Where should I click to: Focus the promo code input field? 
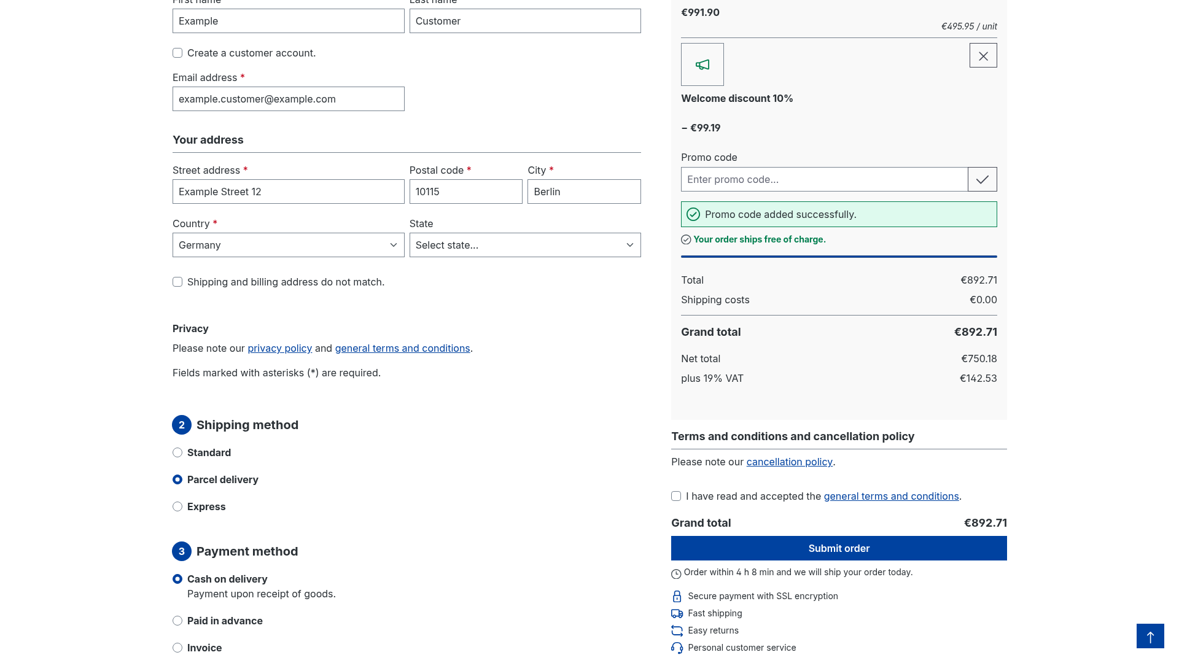824,179
